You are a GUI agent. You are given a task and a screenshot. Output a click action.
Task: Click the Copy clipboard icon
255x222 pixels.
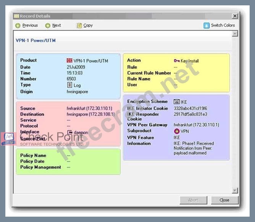79,25
